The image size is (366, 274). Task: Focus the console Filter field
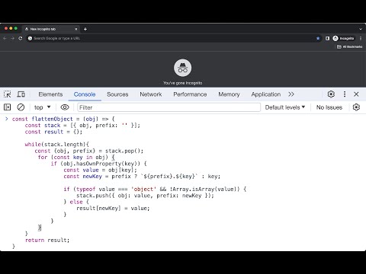tap(169, 107)
